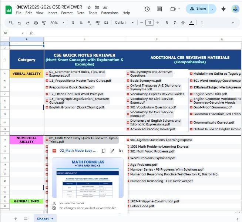Image resolution: width=242 pixels, height=222 pixels.
Task: Copy link in the preview card
Action: (104, 151)
